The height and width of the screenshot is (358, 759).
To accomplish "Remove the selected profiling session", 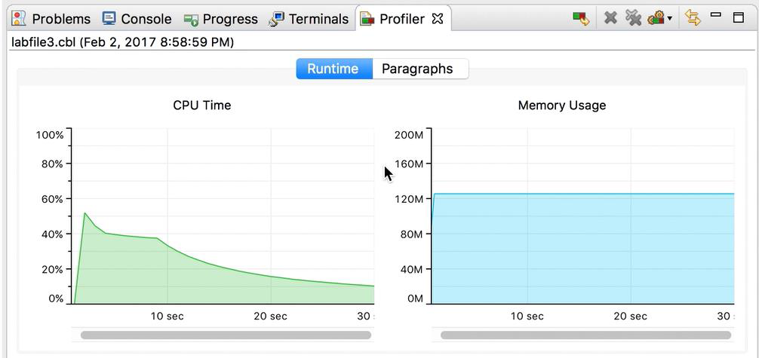I will point(611,19).
